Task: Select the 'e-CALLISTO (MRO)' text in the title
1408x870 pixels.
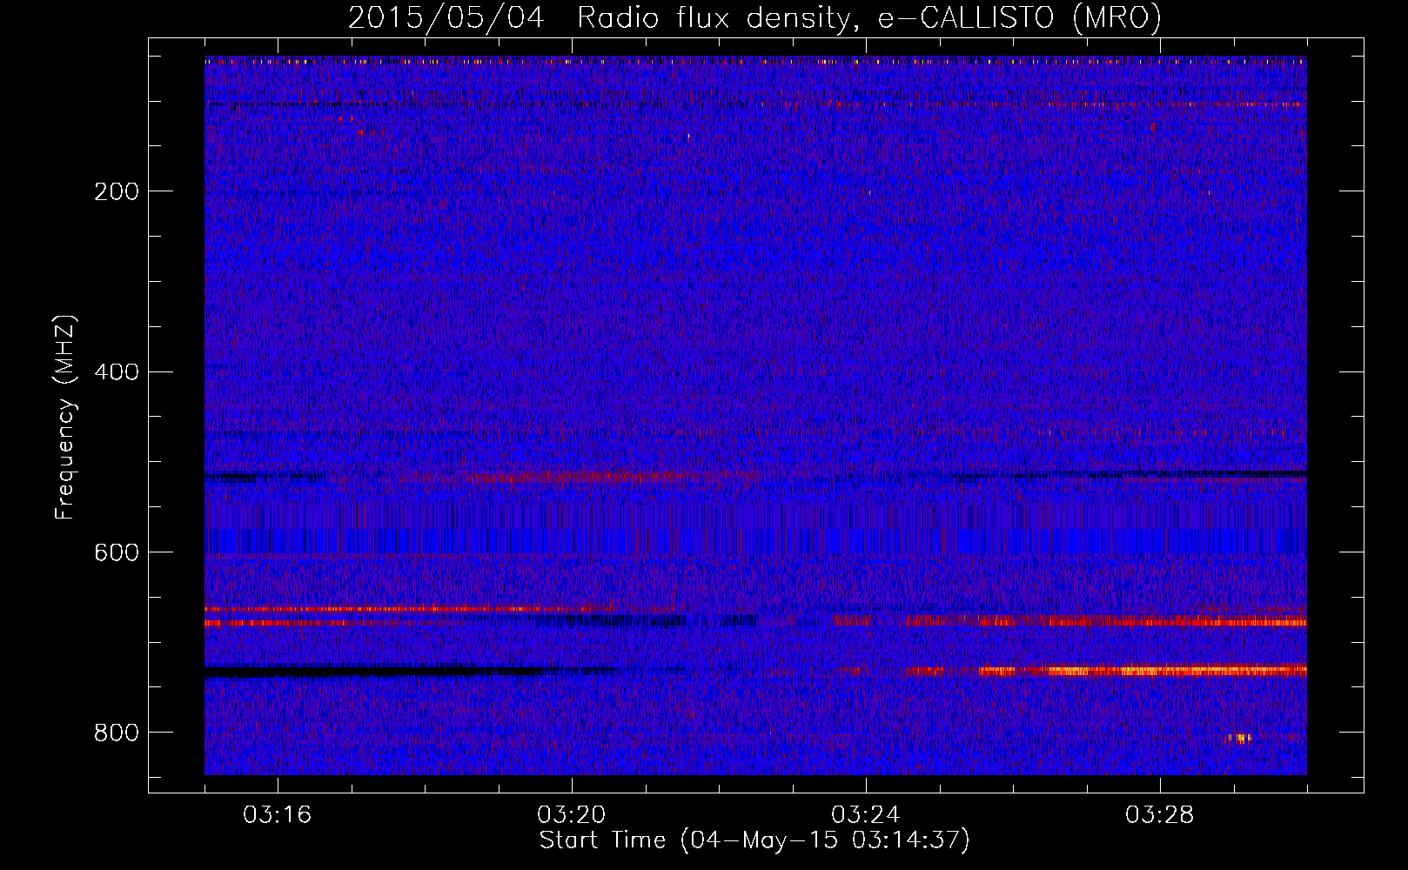Action: pyautogui.click(x=1019, y=18)
